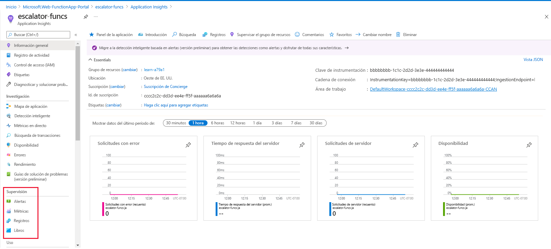Open Información general in sidebar
This screenshot has width=551, height=249.
(37, 45)
